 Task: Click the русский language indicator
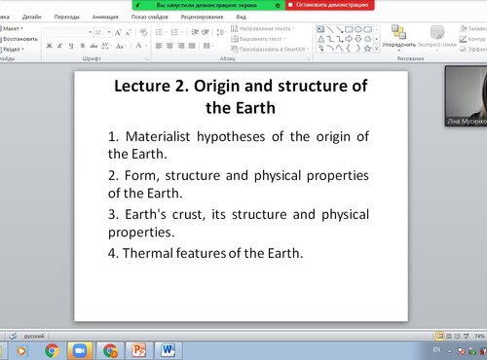click(34, 336)
